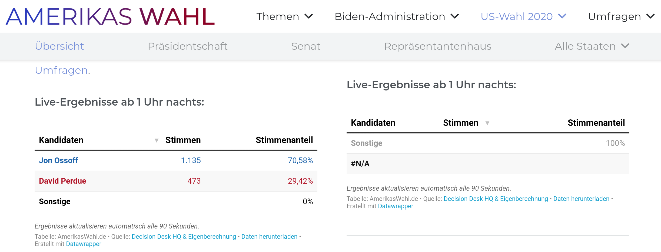Expand the US-Wahl 2020 chevron
Viewport: 661px width, 252px height.
(562, 16)
